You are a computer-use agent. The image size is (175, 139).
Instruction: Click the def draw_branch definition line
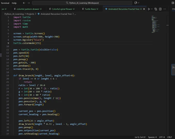[x=44, y=76]
